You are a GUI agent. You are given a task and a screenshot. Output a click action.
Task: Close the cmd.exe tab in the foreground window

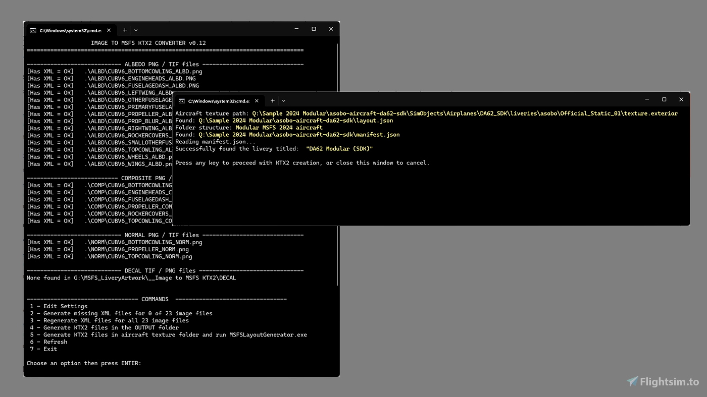click(257, 101)
